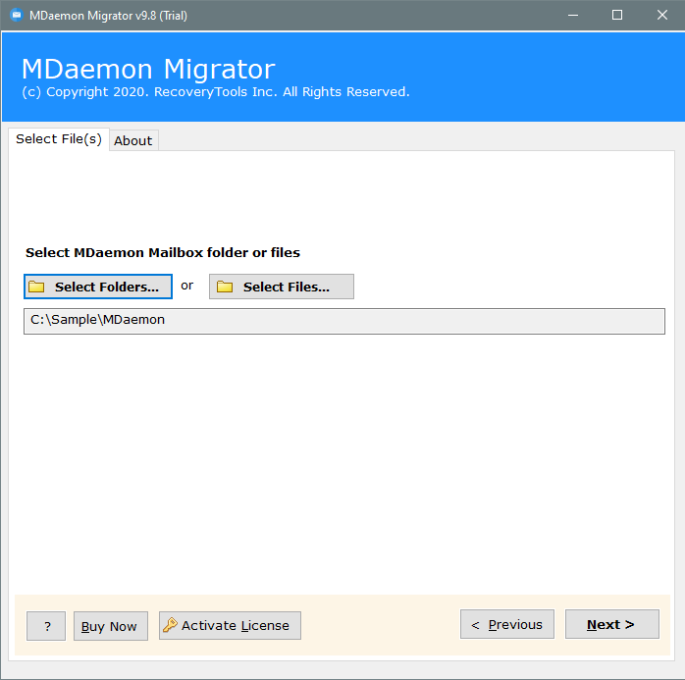Close the MDaemon Migrator window
Viewport: 685px width, 680px height.
point(662,16)
